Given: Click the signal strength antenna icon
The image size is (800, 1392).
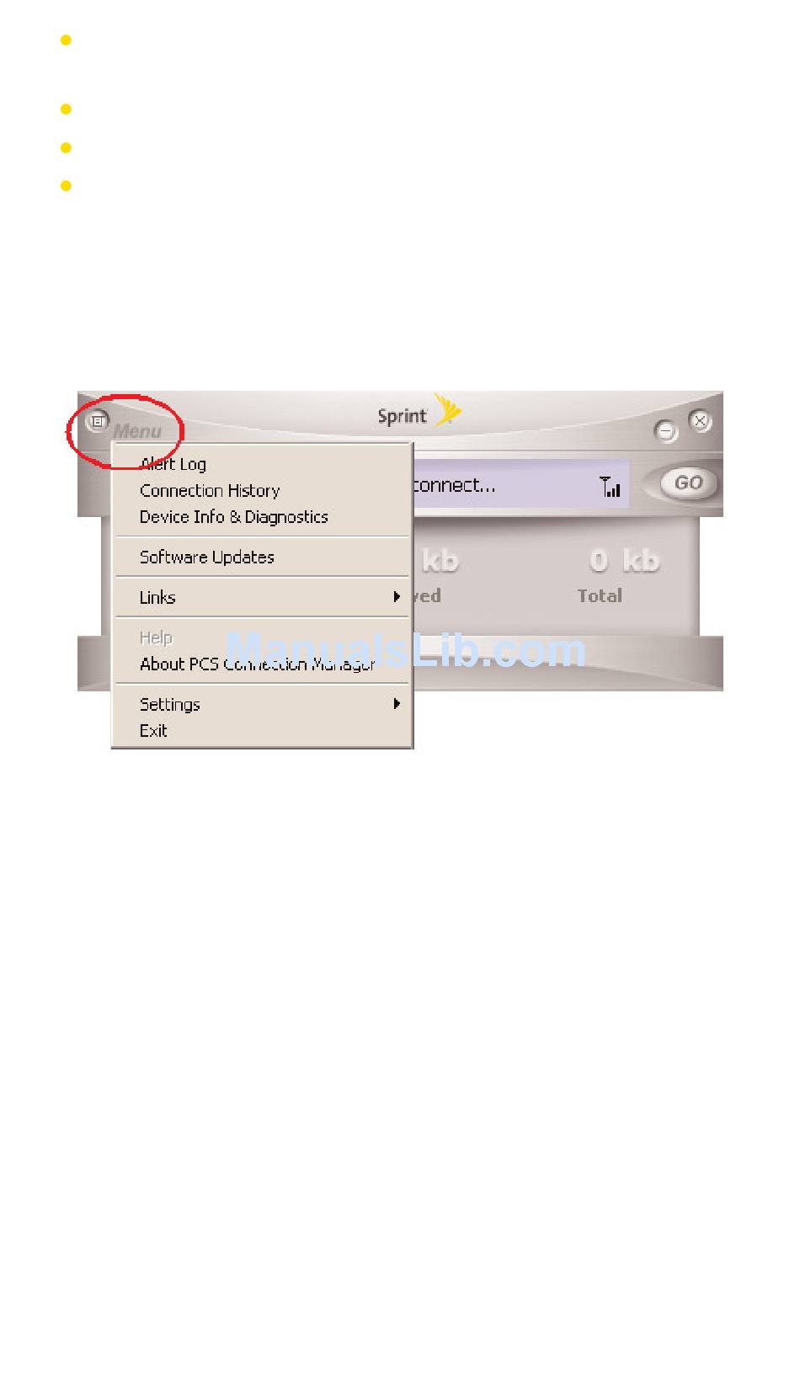Looking at the screenshot, I should click(610, 487).
